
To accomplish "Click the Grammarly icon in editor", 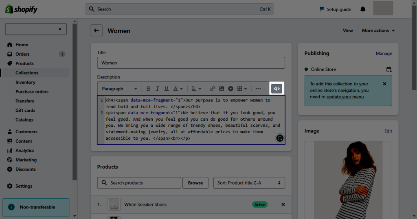I will 280,138.
